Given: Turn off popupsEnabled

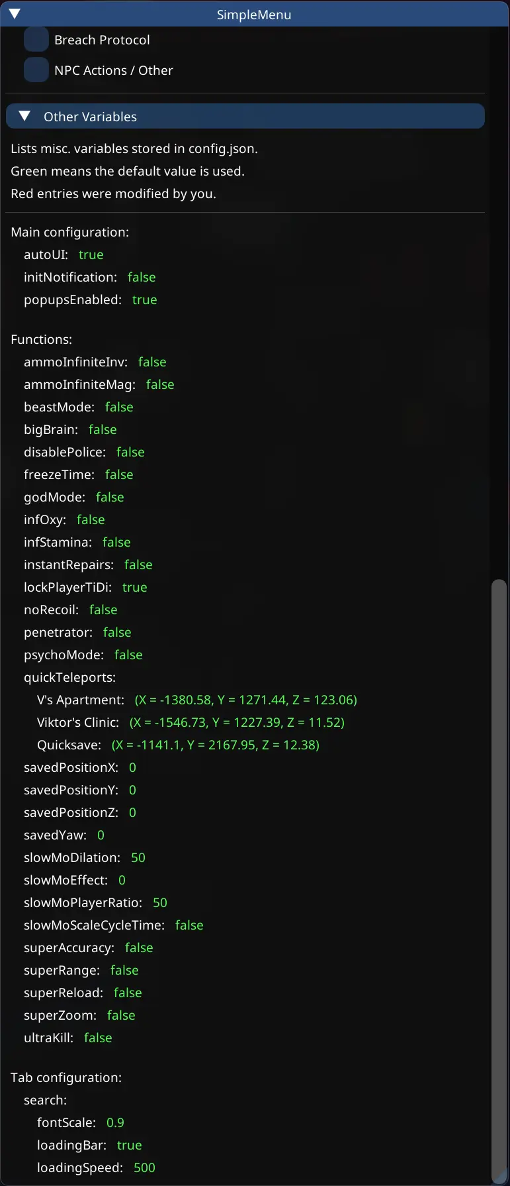Looking at the screenshot, I should pyautogui.click(x=144, y=299).
